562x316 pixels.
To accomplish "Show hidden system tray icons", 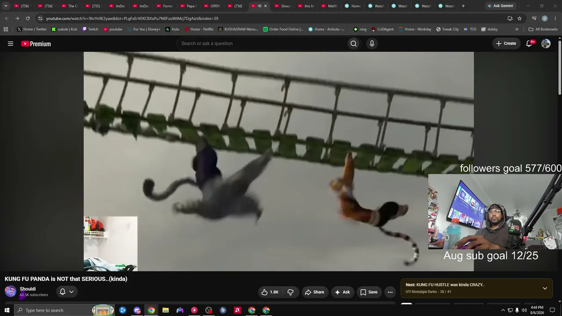I will (x=503, y=310).
